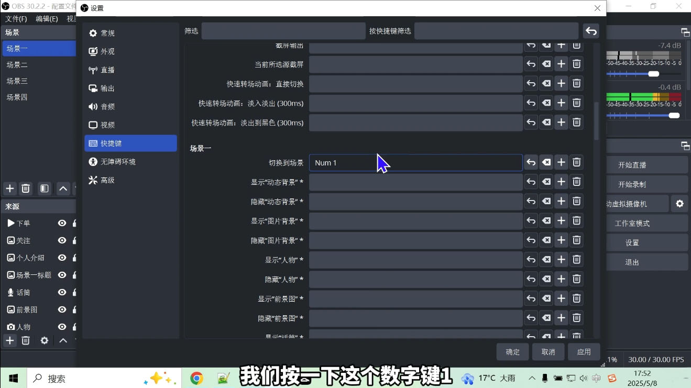Image resolution: width=691 pixels, height=388 pixels.
Task: Click the 应用 button
Action: (x=584, y=352)
